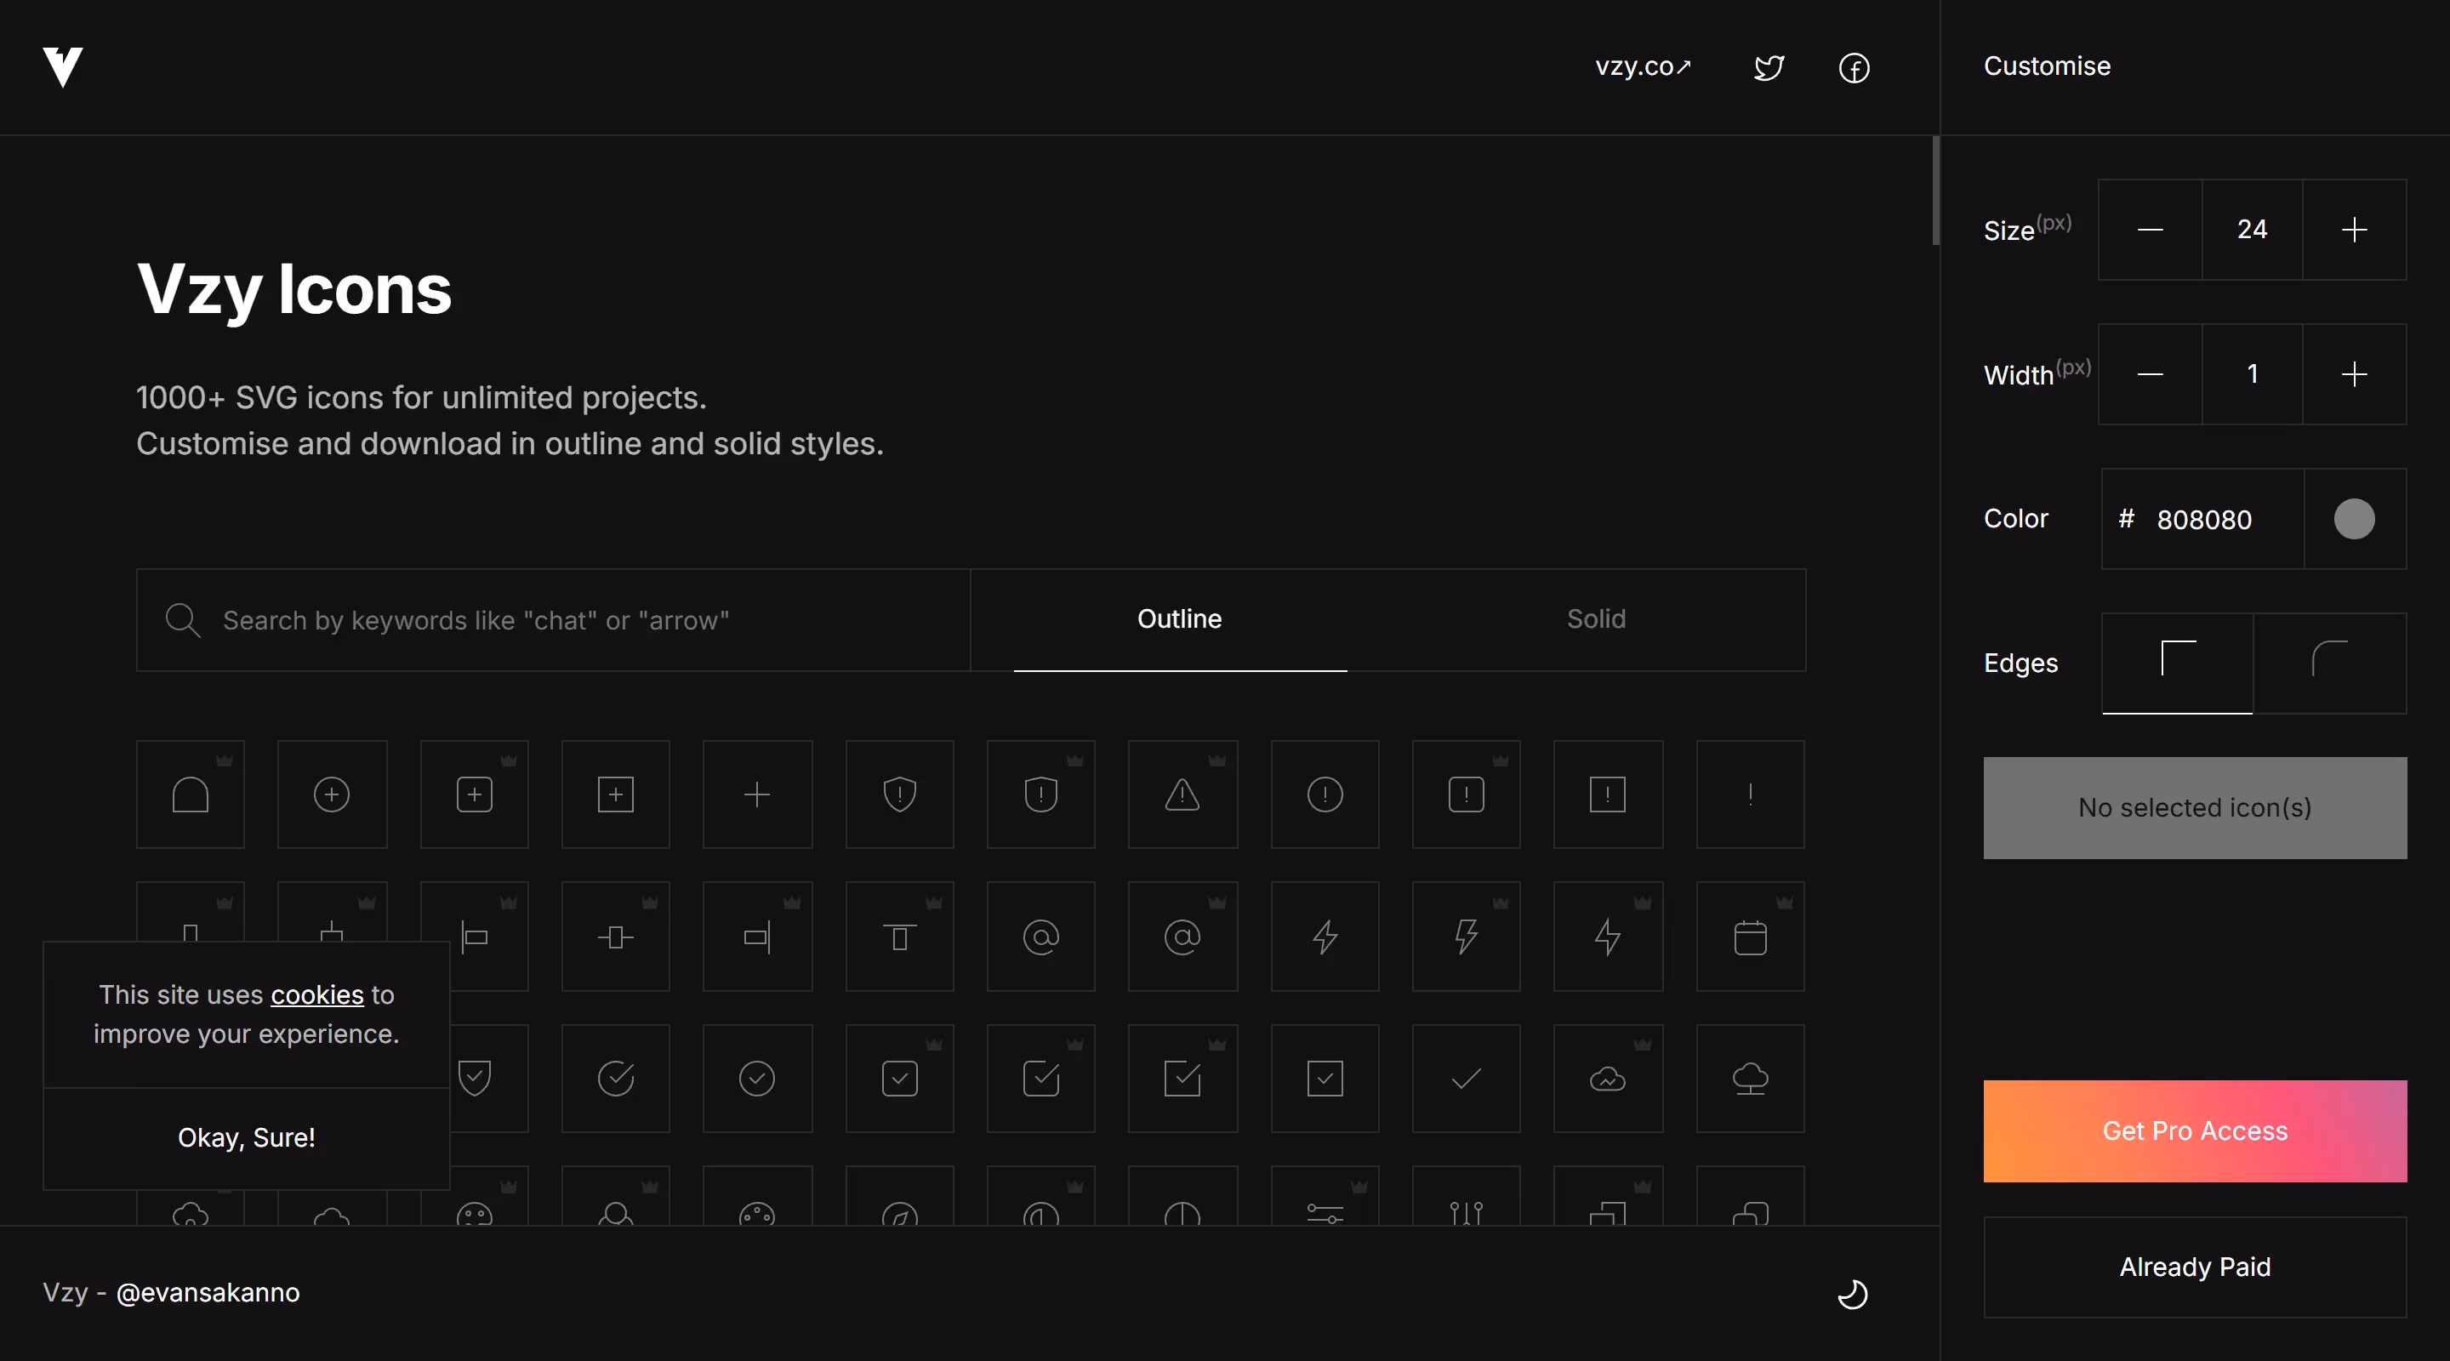This screenshot has width=2450, height=1361.
Task: Select the cloud on stand icon
Action: [x=1750, y=1079]
